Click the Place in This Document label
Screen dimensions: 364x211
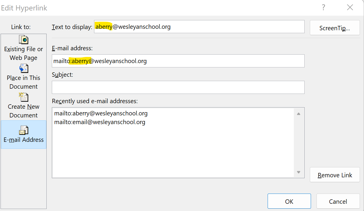tap(24, 82)
